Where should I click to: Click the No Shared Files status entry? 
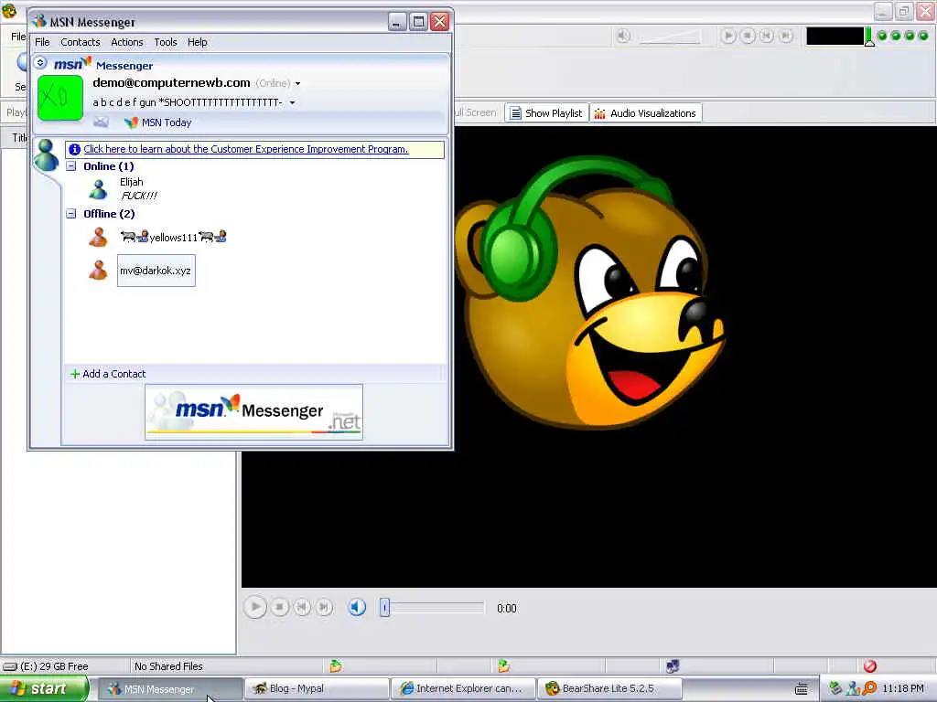168,666
